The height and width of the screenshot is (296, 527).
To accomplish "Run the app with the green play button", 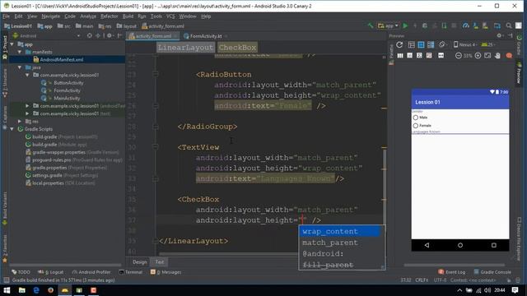I will [405, 25].
